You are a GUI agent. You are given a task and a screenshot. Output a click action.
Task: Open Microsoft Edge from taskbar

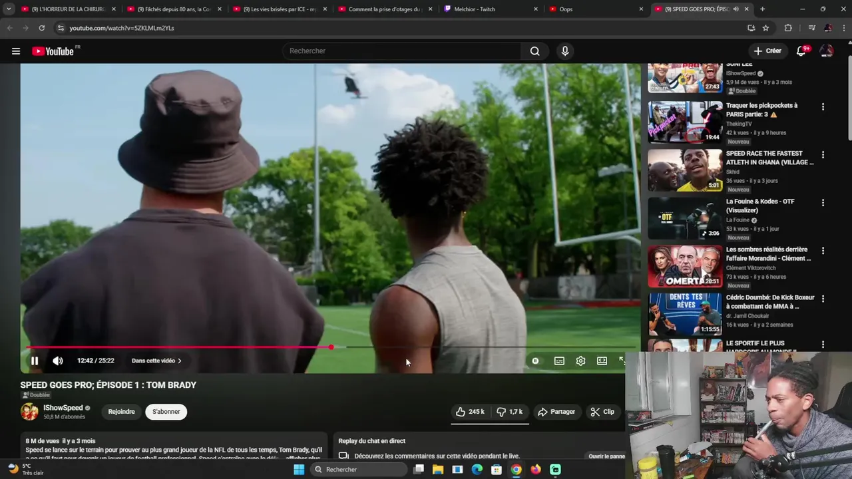pos(477,470)
